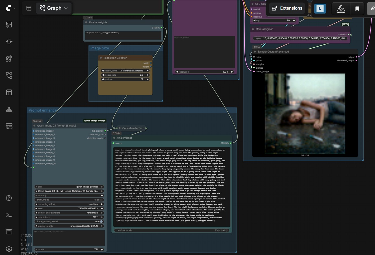
Task: Increase cfg value with right arrow
Action: click(x=294, y=20)
